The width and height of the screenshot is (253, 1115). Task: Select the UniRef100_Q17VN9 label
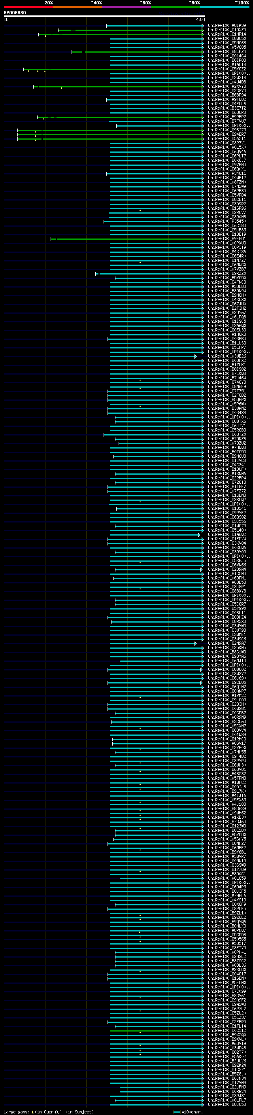pyautogui.click(x=227, y=1083)
